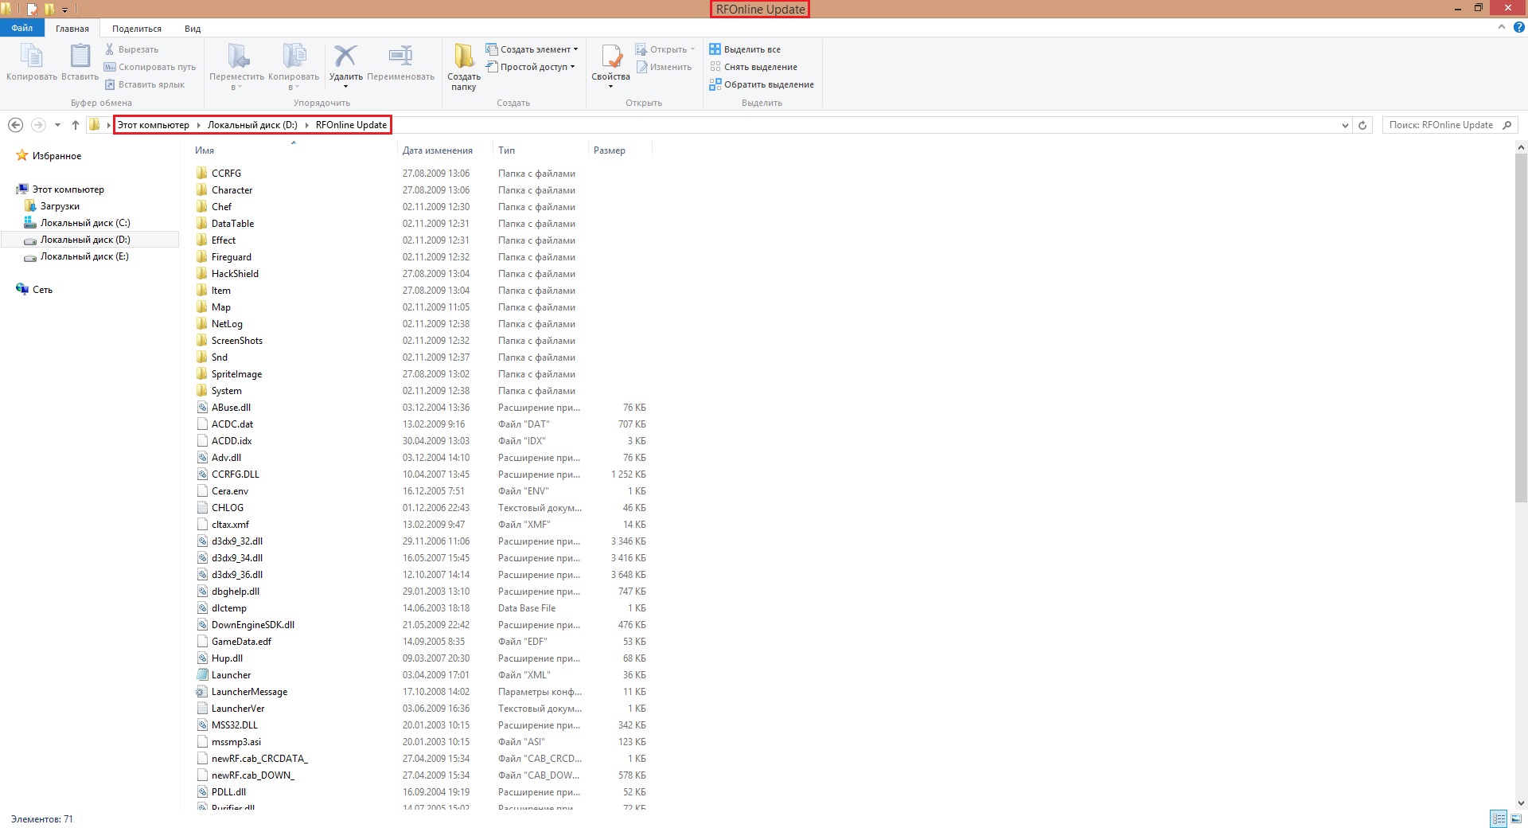
Task: Select ABuse.dll file
Action: [x=231, y=408]
